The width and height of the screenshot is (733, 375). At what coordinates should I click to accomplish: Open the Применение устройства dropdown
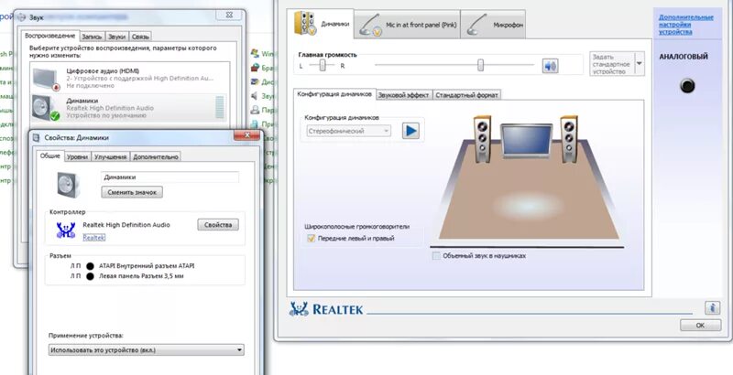(x=147, y=349)
